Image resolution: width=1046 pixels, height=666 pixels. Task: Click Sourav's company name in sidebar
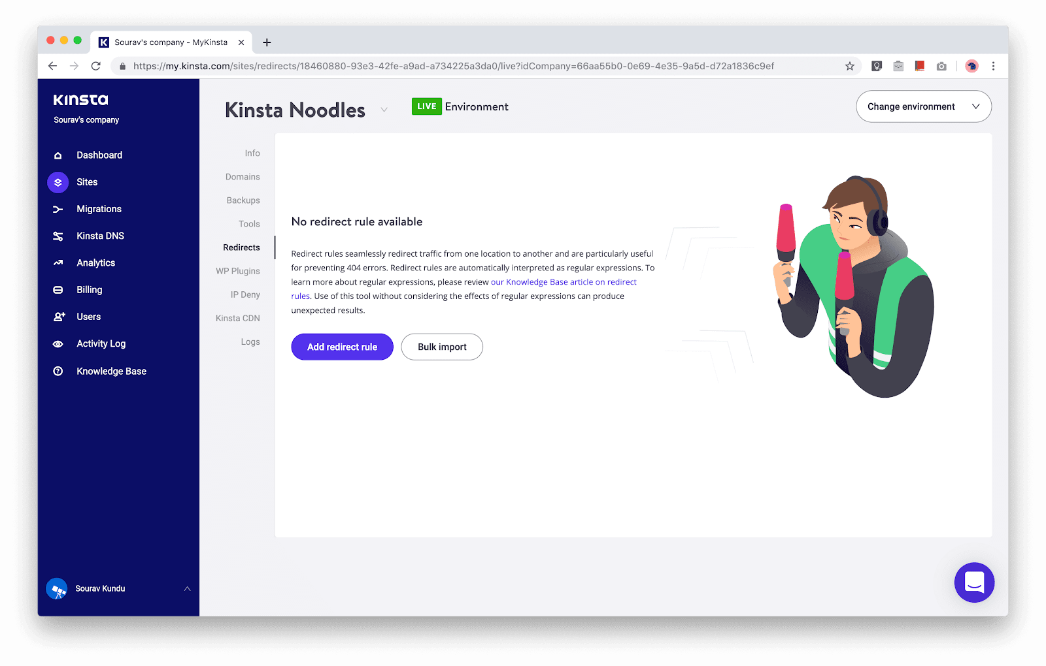[x=86, y=120]
